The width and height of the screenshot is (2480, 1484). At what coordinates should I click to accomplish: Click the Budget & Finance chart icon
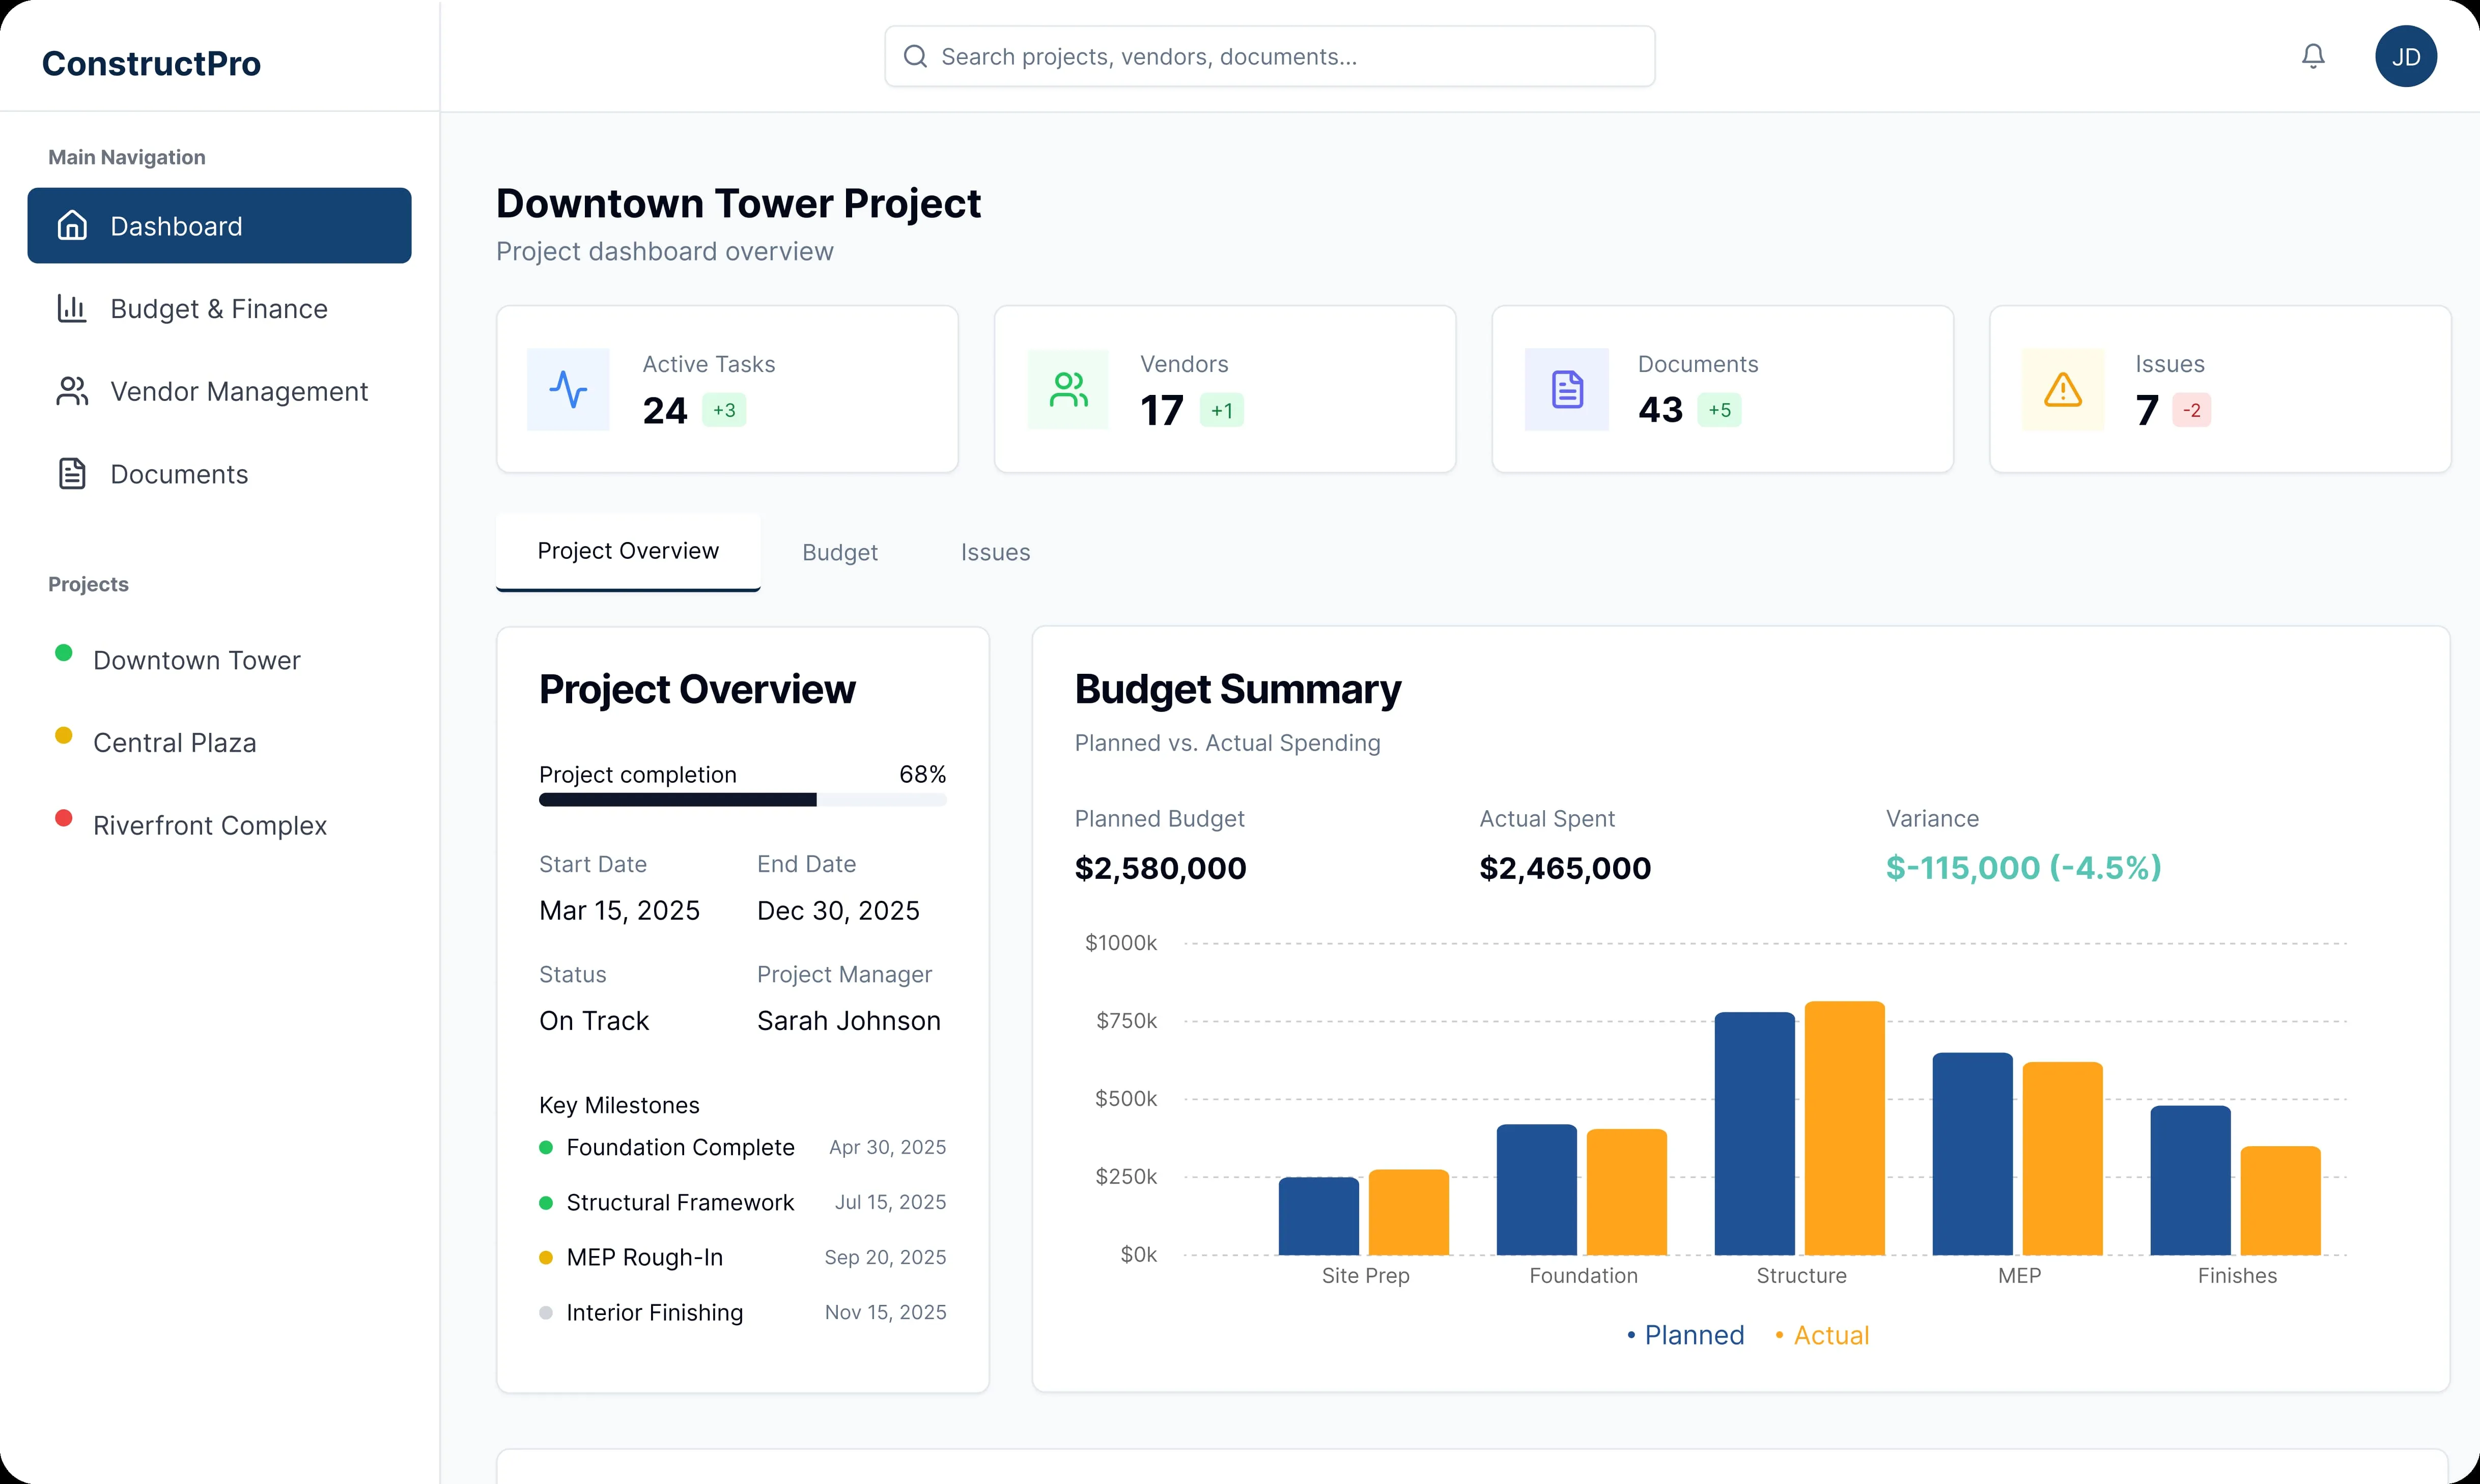(x=72, y=308)
